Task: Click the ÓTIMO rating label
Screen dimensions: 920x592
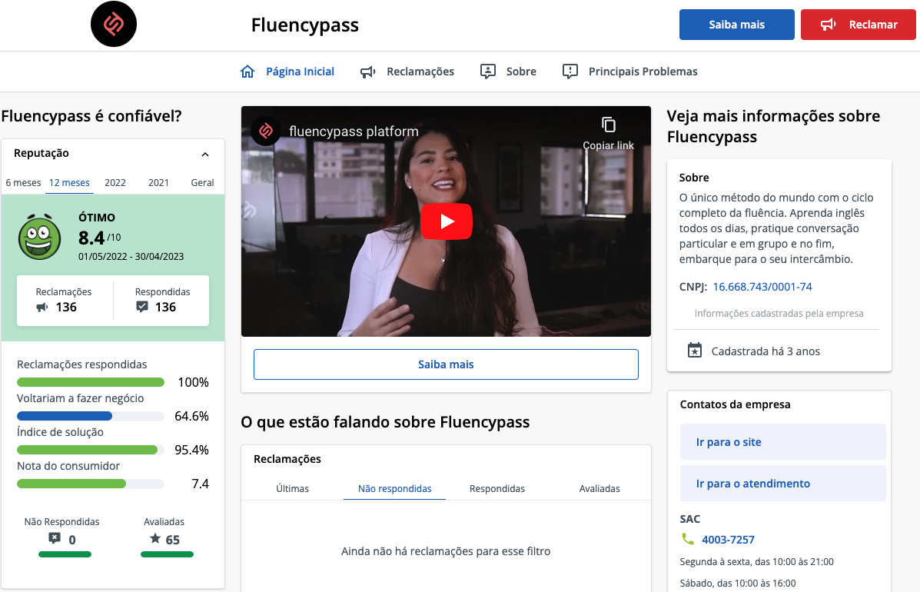Action: (x=97, y=217)
